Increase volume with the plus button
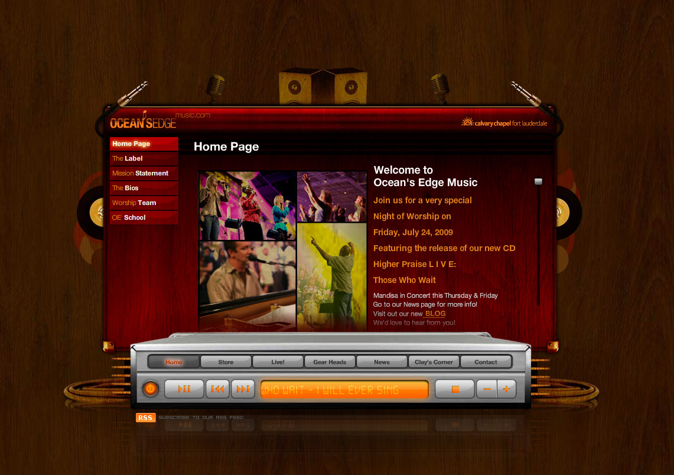674x475 pixels. (506, 389)
